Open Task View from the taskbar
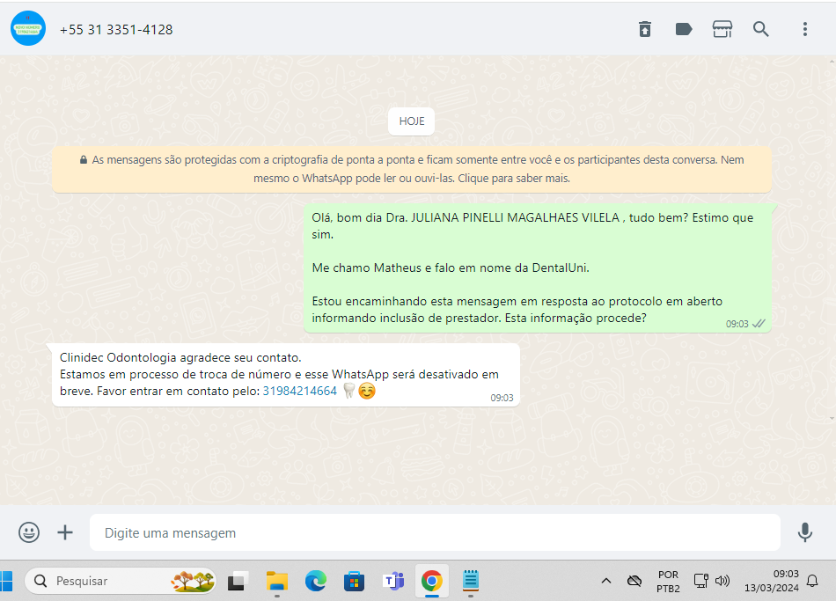Viewport: 836px width, 601px height. [238, 581]
